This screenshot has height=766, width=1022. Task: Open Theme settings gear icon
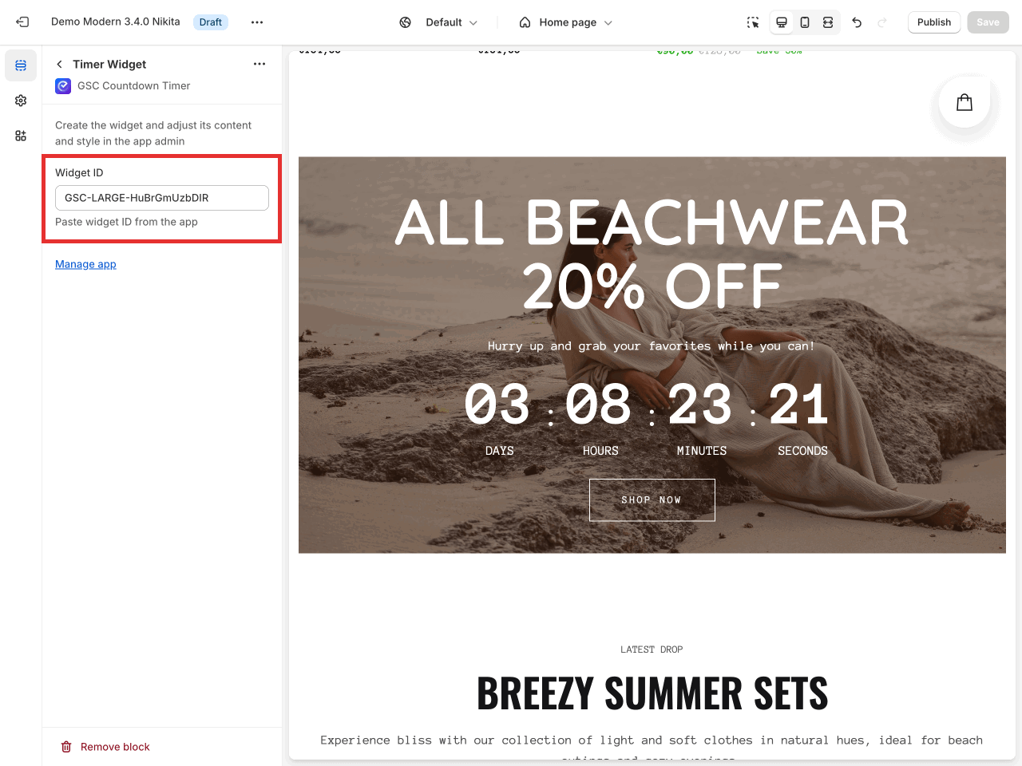(x=21, y=101)
